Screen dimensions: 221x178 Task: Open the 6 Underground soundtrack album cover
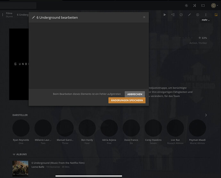(20, 169)
